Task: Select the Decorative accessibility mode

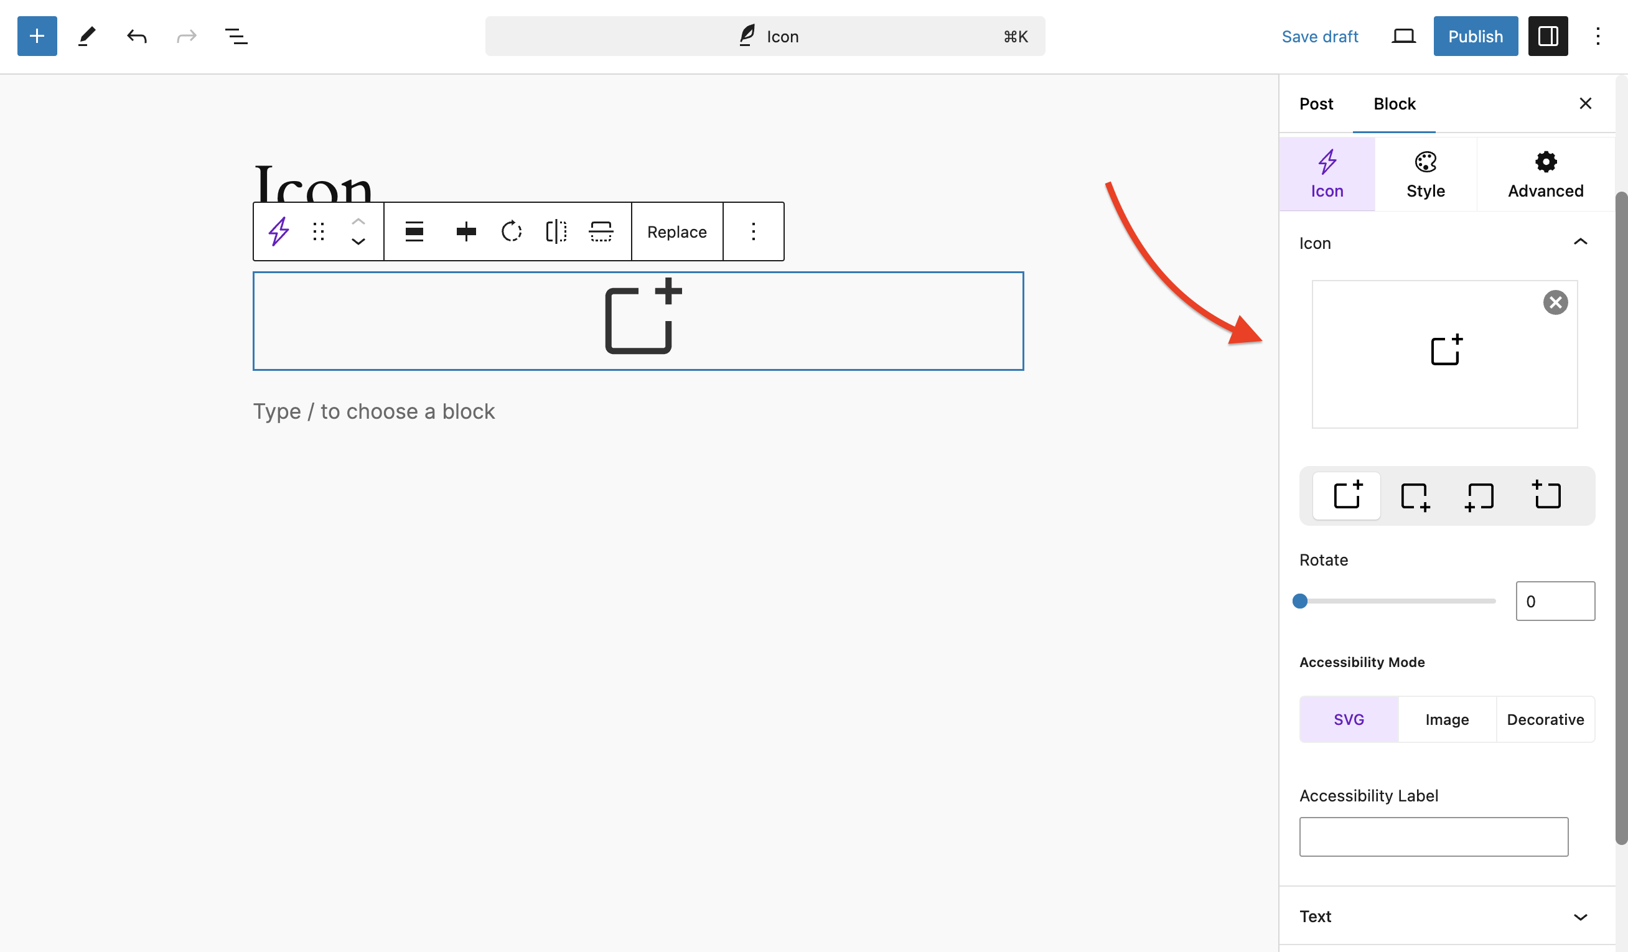Action: point(1545,719)
